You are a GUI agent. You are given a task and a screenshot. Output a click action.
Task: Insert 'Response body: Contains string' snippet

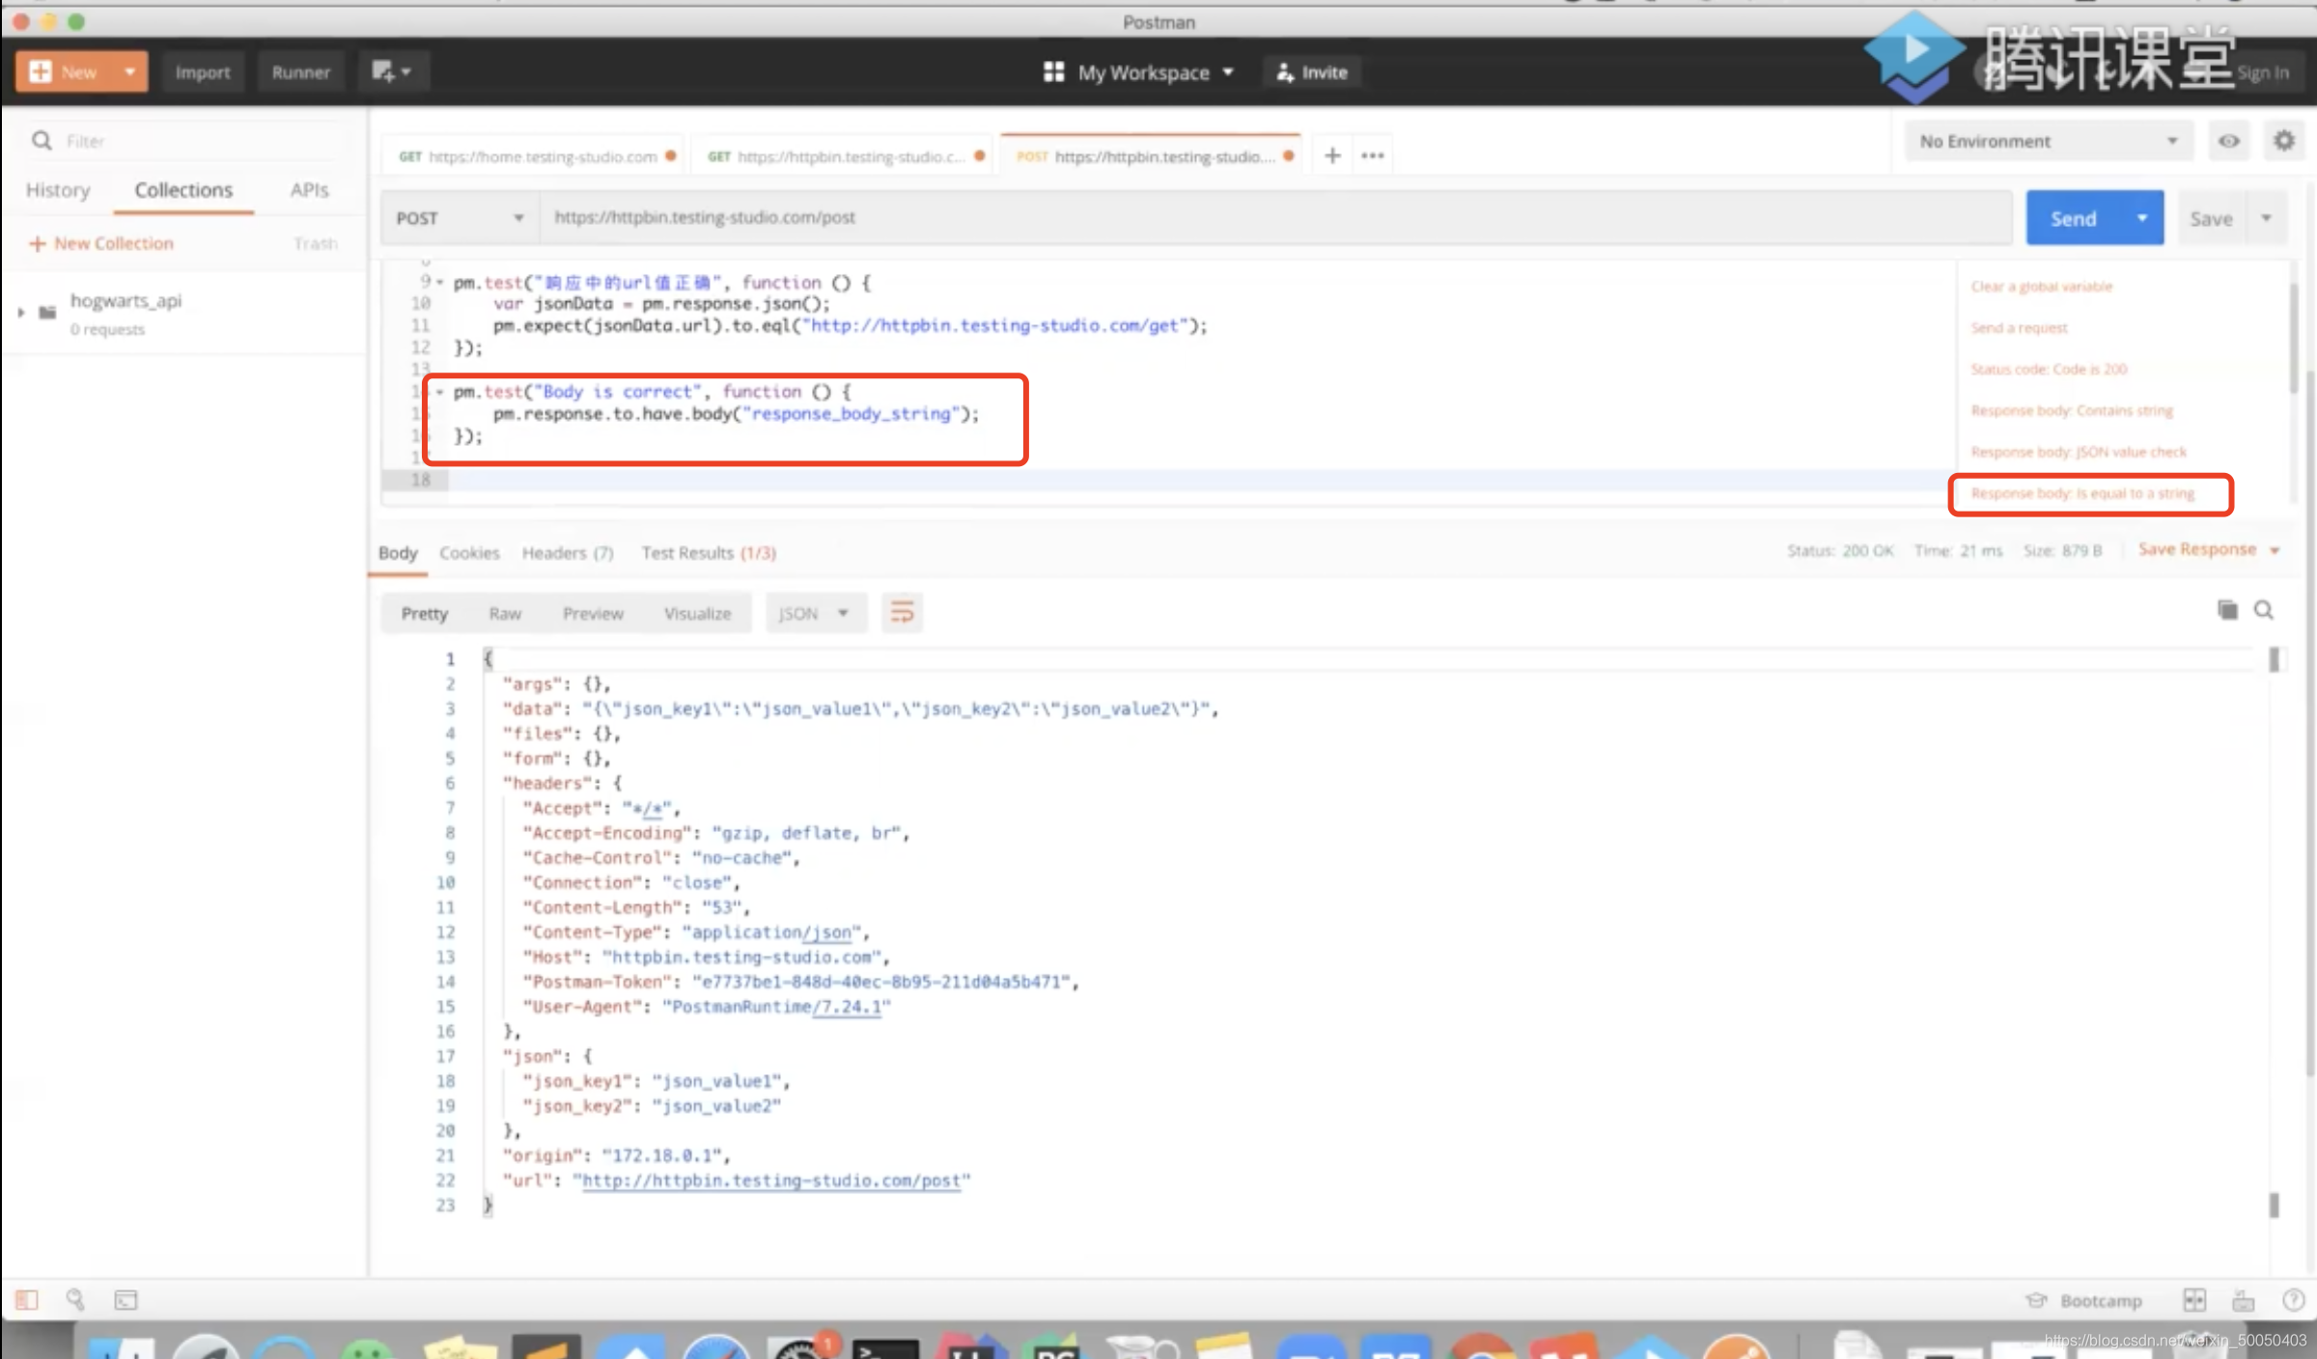point(2072,411)
